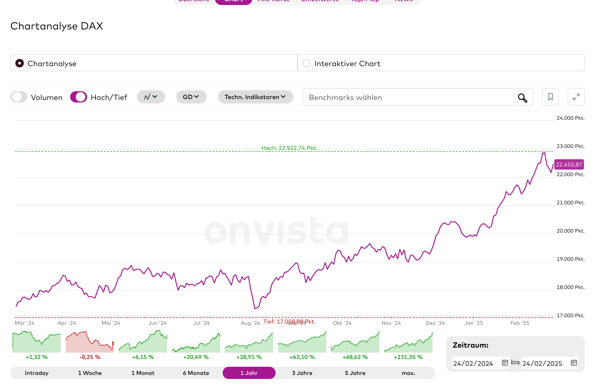Screen dimensions: 606x389
Task: Toggle the Volumen switch
Action: [x=19, y=97]
